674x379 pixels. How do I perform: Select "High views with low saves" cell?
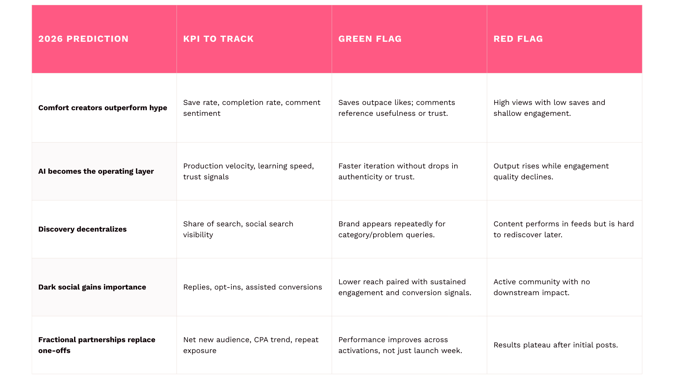[549, 108]
